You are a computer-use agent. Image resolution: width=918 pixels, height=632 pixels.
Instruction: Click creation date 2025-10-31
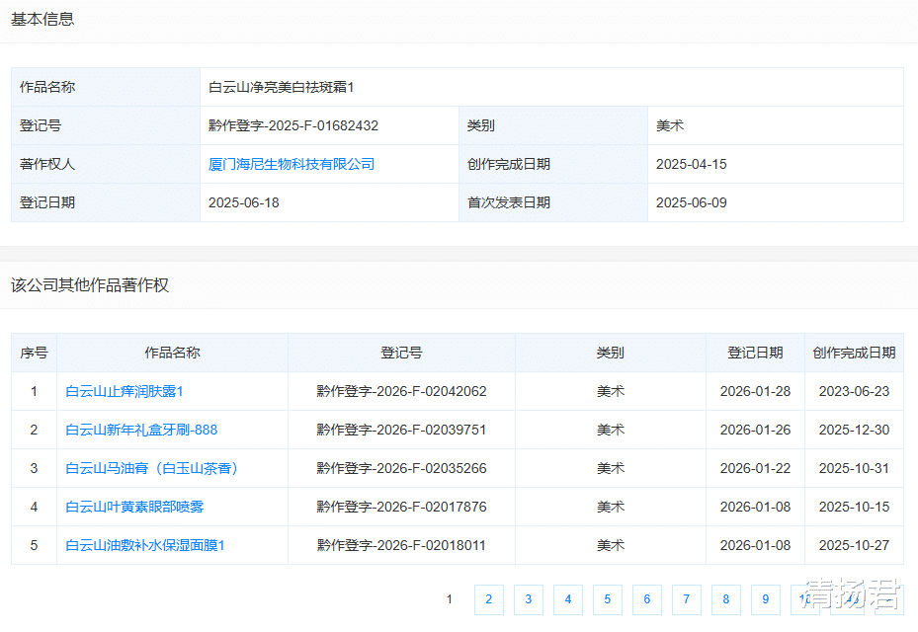click(854, 469)
